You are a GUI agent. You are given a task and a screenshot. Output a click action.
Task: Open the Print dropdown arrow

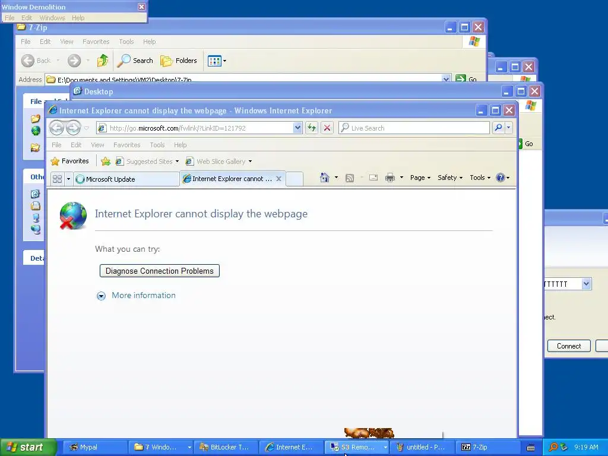[x=401, y=178]
